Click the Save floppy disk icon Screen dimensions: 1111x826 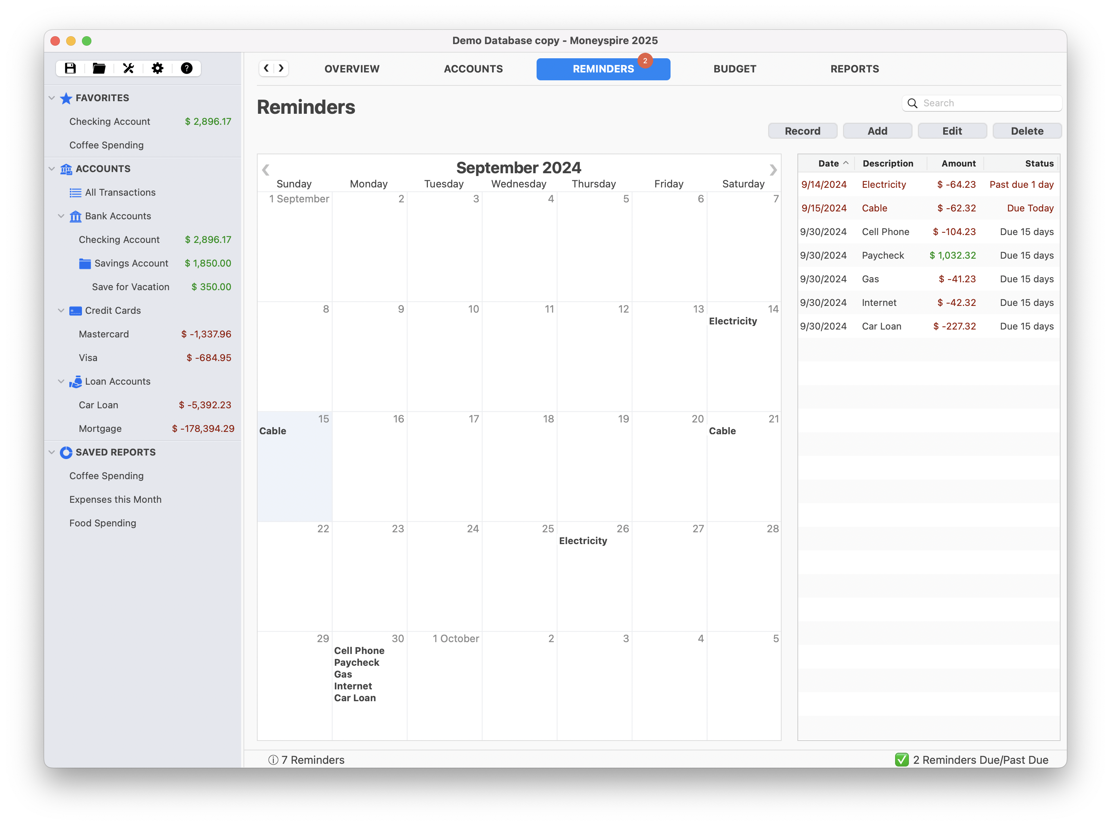(70, 69)
